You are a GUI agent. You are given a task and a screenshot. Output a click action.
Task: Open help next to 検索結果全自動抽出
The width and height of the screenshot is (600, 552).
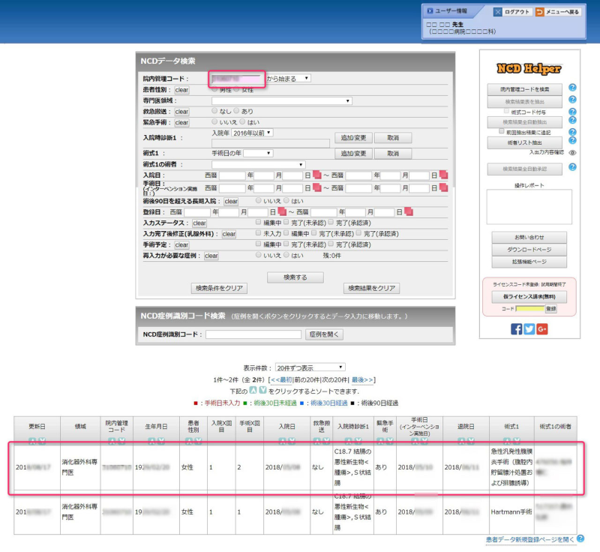coord(572,120)
